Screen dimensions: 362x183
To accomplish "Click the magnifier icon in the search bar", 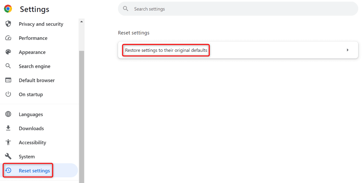I will tap(125, 9).
